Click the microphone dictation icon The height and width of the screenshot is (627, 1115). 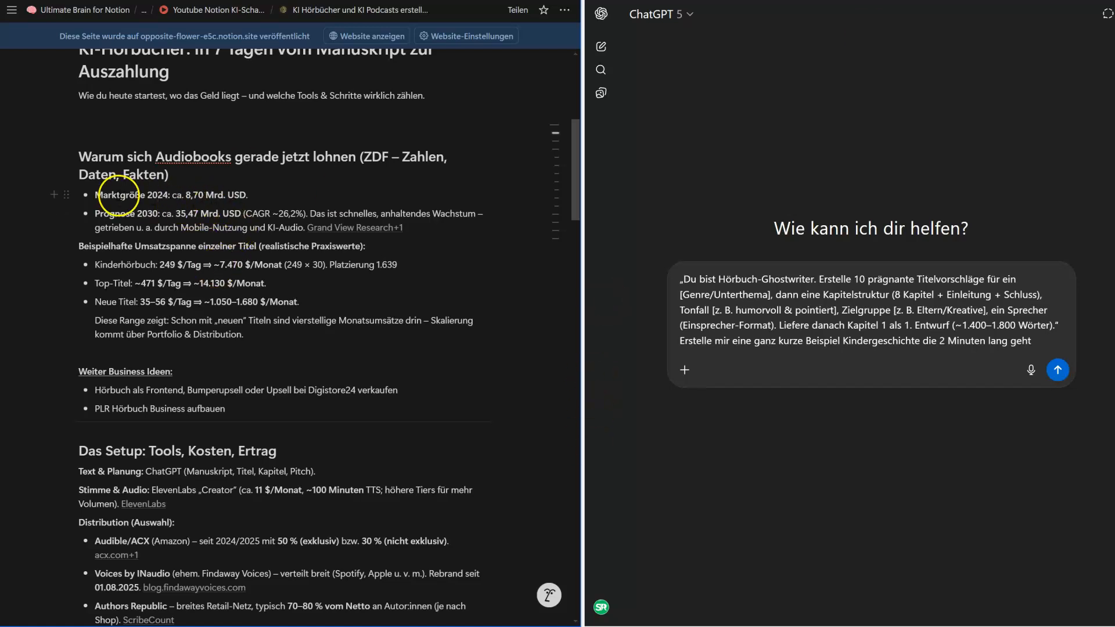1031,370
